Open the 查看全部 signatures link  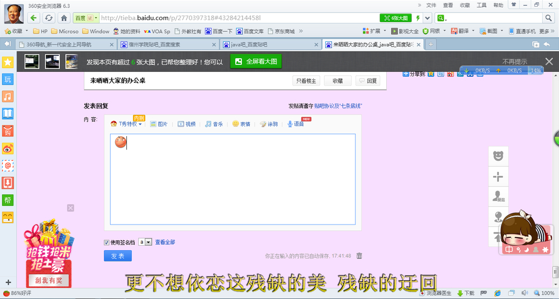tap(165, 242)
